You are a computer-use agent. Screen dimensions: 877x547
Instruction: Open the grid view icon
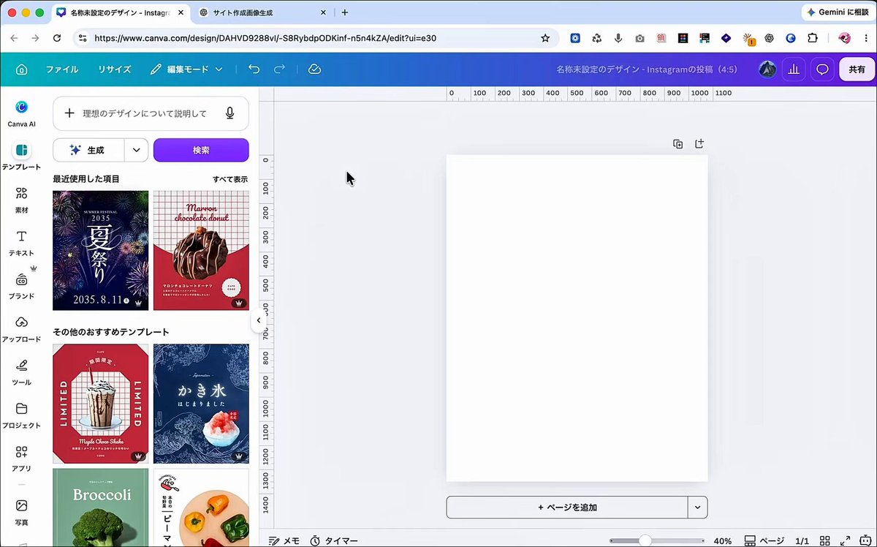point(824,540)
